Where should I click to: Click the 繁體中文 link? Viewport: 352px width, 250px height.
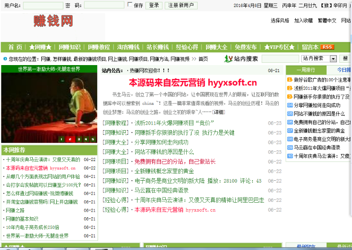coord(327,21)
